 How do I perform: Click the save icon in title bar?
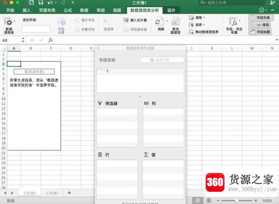click(x=41, y=2)
